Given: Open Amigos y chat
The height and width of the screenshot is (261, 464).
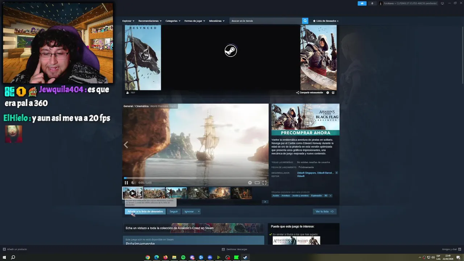Looking at the screenshot, I should [x=451, y=249].
